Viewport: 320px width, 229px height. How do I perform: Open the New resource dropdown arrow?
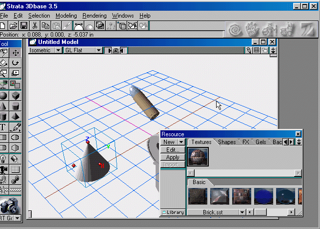tap(181, 142)
